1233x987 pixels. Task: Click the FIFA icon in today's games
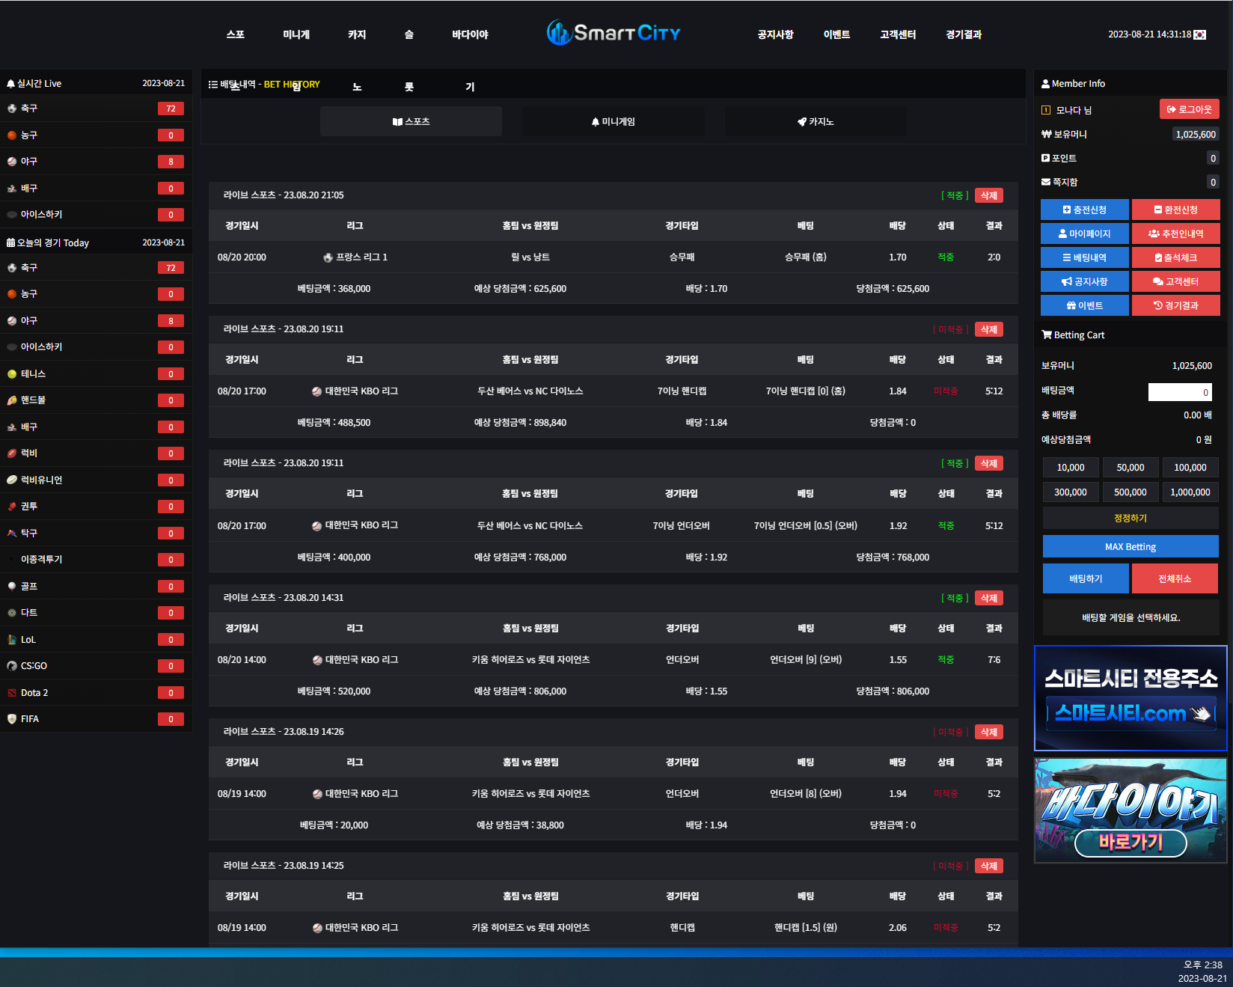[12, 719]
